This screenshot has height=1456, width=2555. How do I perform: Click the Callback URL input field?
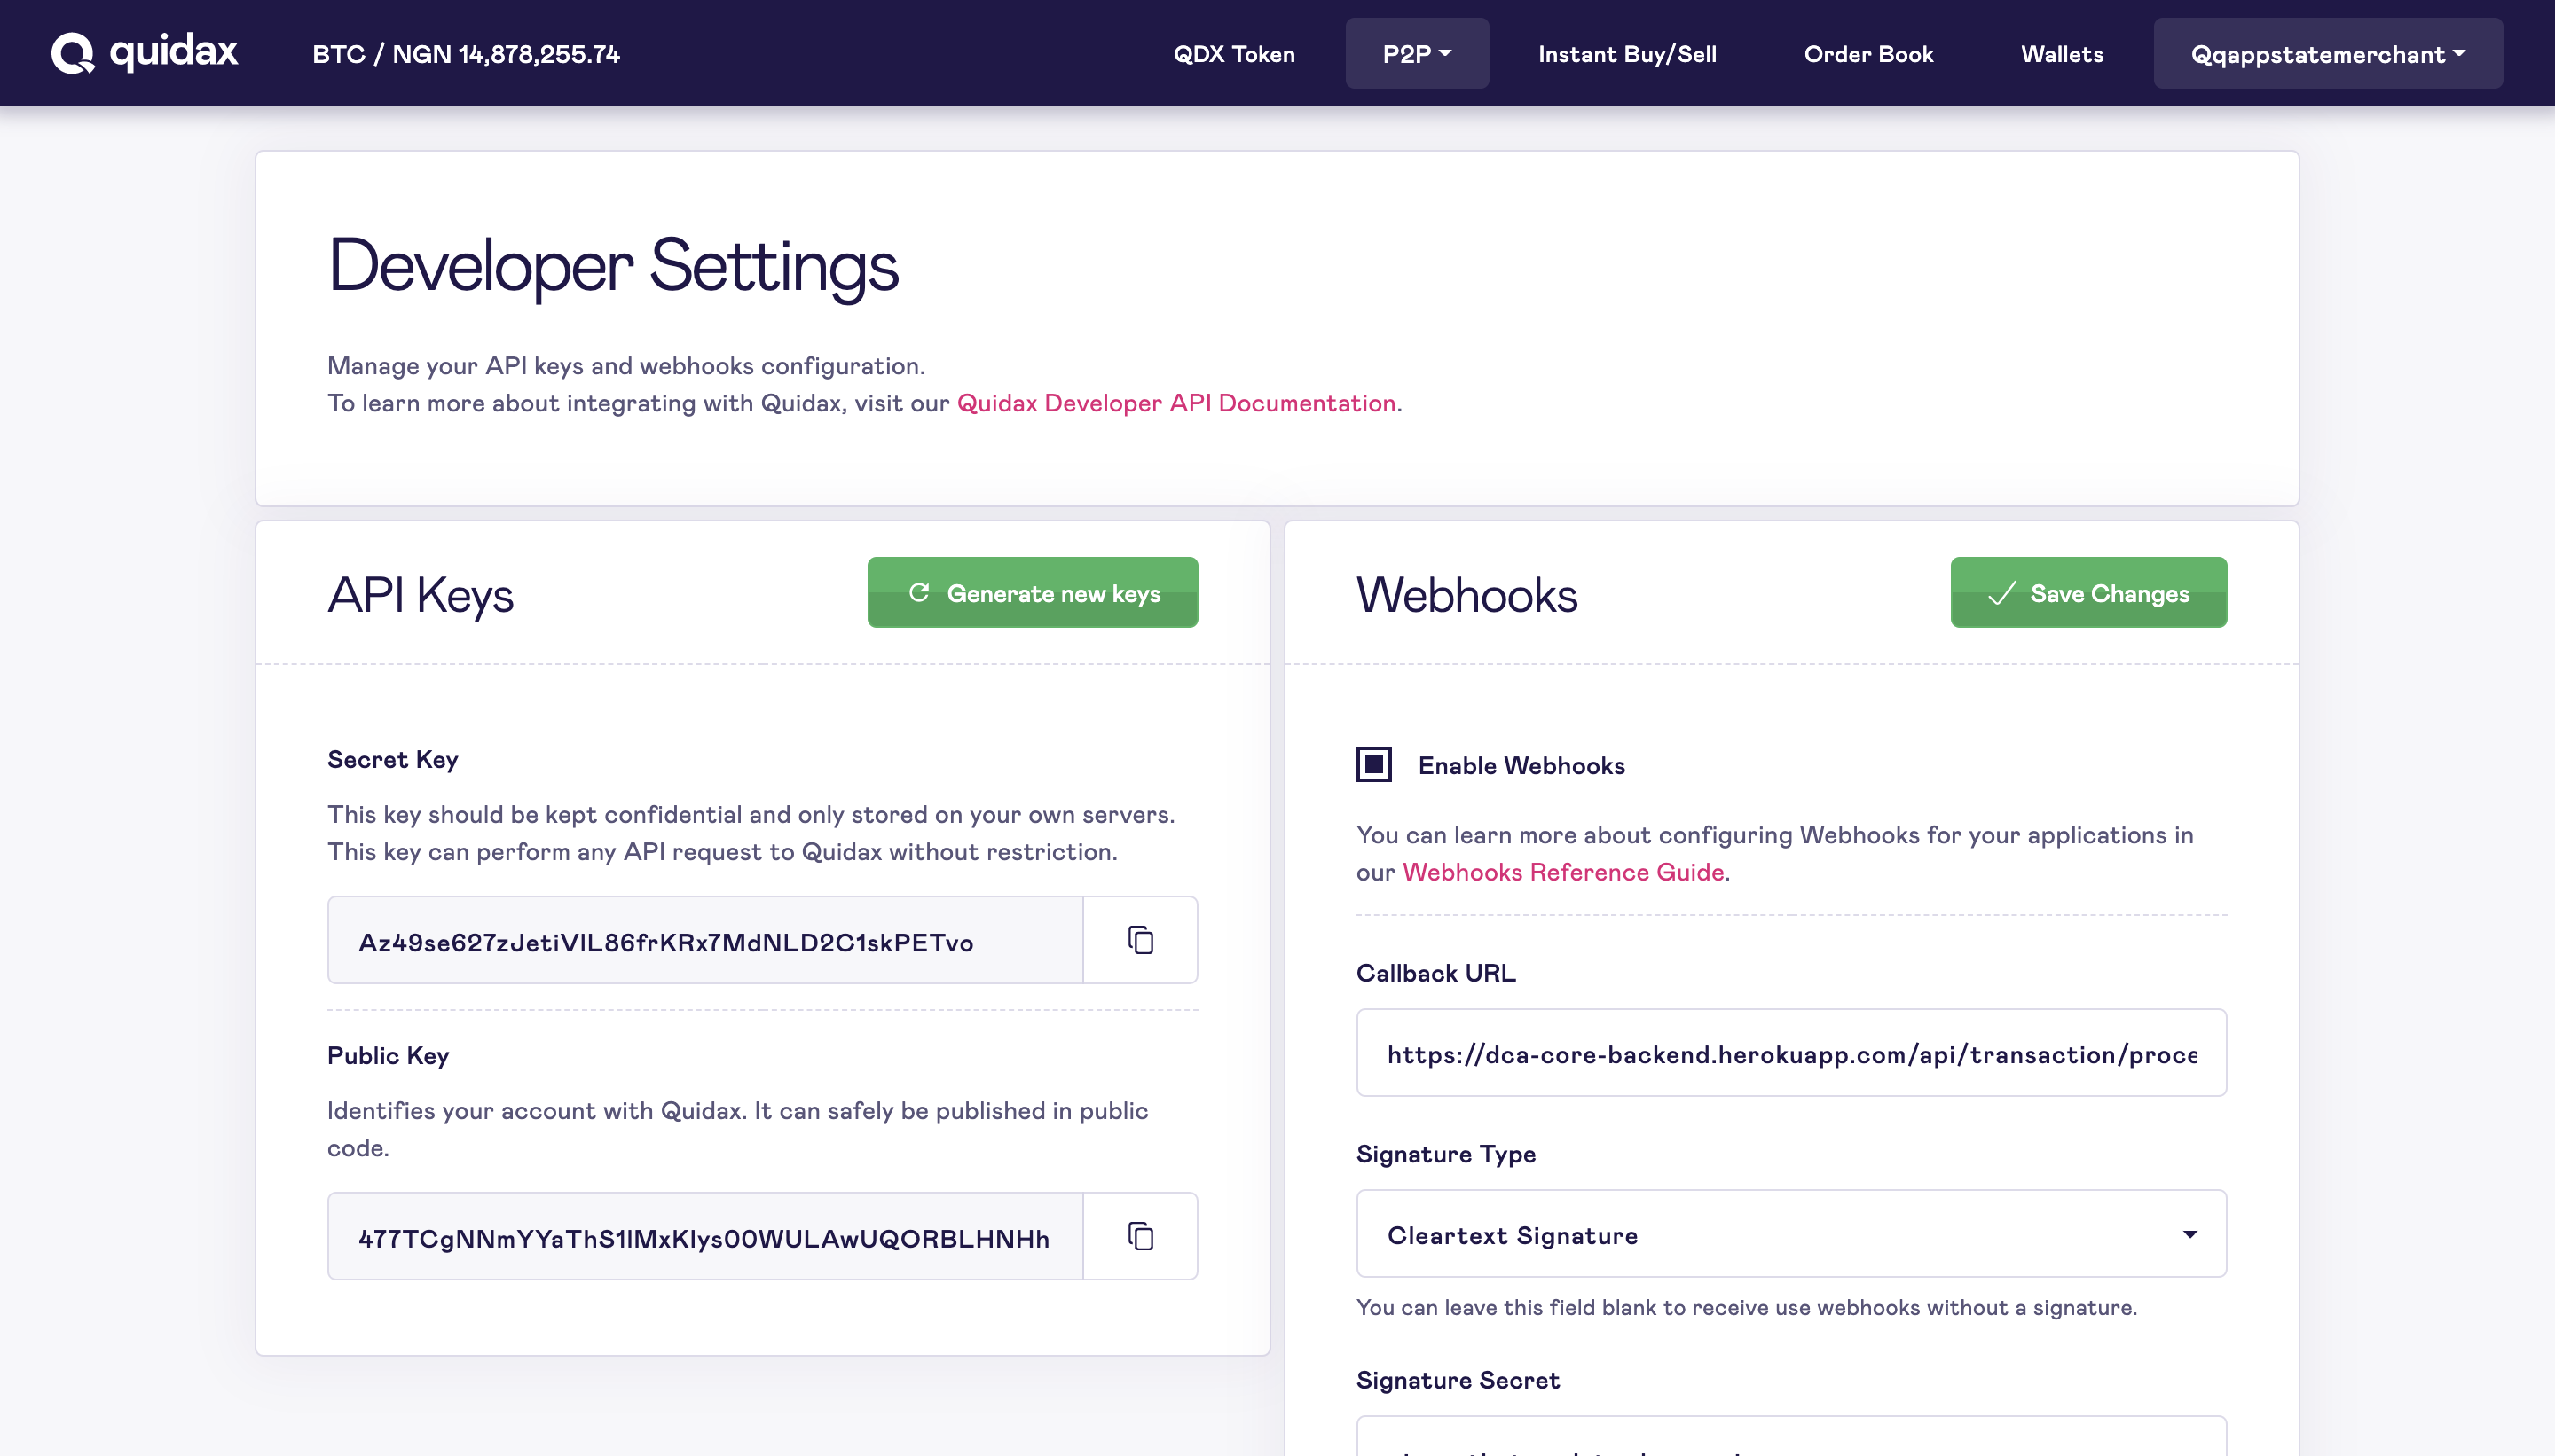[1790, 1053]
